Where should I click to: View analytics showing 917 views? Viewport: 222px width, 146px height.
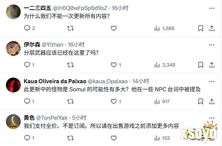pyautogui.click(x=162, y=101)
